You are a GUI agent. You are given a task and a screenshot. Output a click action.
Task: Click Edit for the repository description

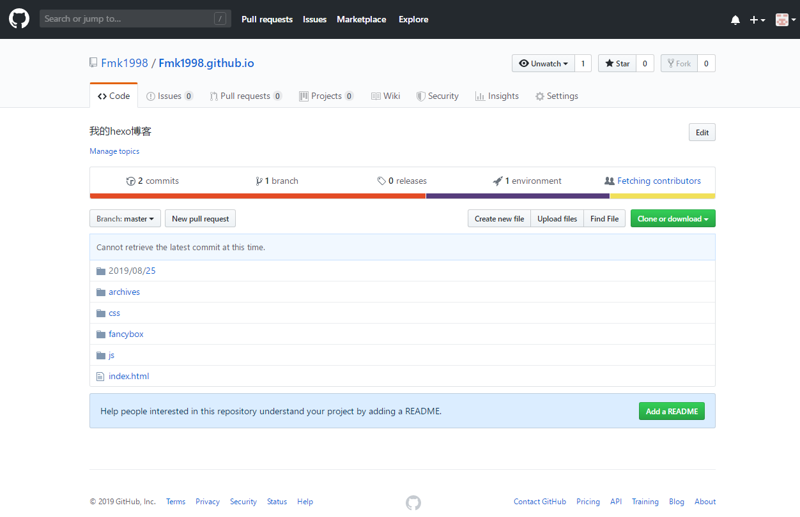pos(702,132)
